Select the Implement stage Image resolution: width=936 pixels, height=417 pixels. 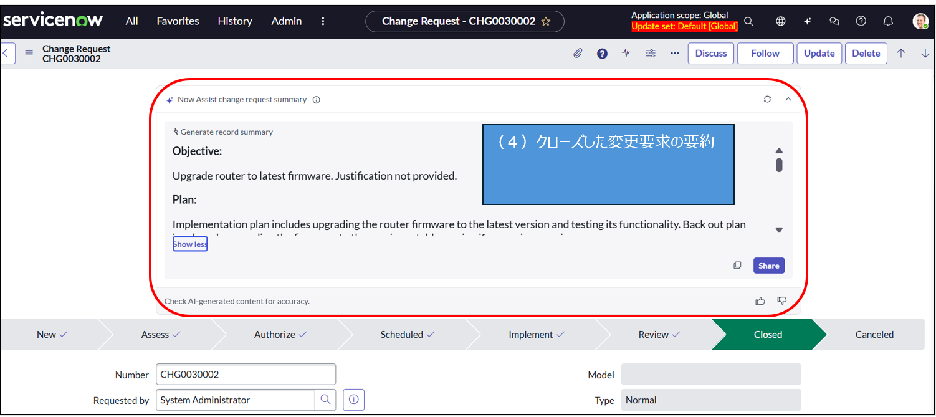click(537, 335)
